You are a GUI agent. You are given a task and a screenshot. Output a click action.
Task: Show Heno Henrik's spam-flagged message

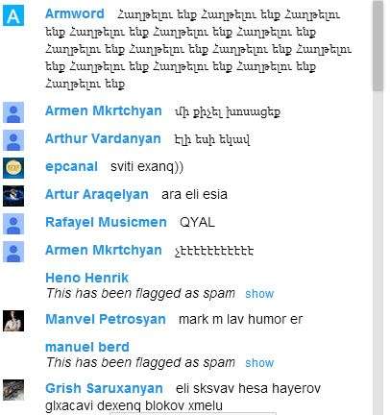point(259,294)
